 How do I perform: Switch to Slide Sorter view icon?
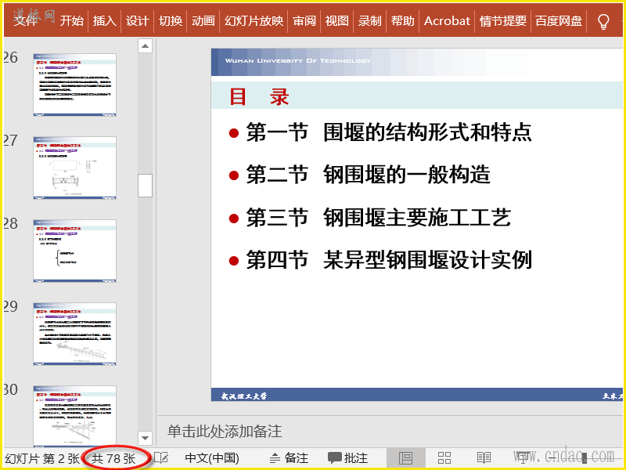(x=444, y=458)
